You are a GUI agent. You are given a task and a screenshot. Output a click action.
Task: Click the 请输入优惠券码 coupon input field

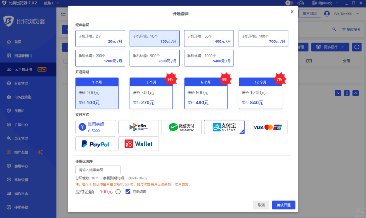pos(98,170)
